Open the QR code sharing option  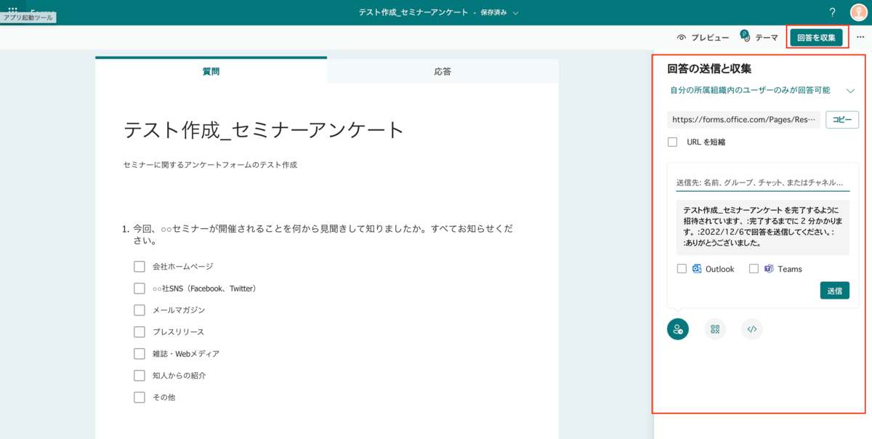pos(714,329)
